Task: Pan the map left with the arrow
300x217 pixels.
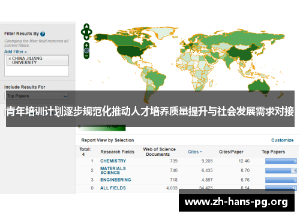Action: pyautogui.click(x=83, y=32)
